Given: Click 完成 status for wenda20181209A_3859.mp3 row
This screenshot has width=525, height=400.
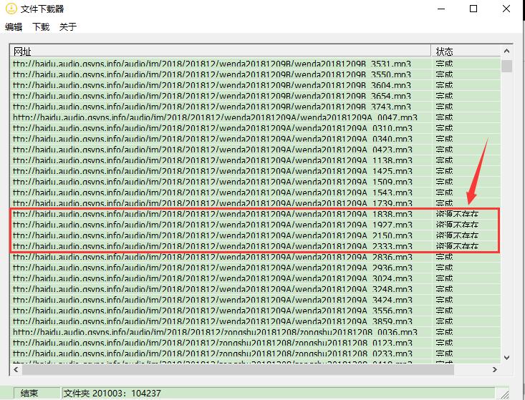Looking at the screenshot, I should [x=444, y=321].
